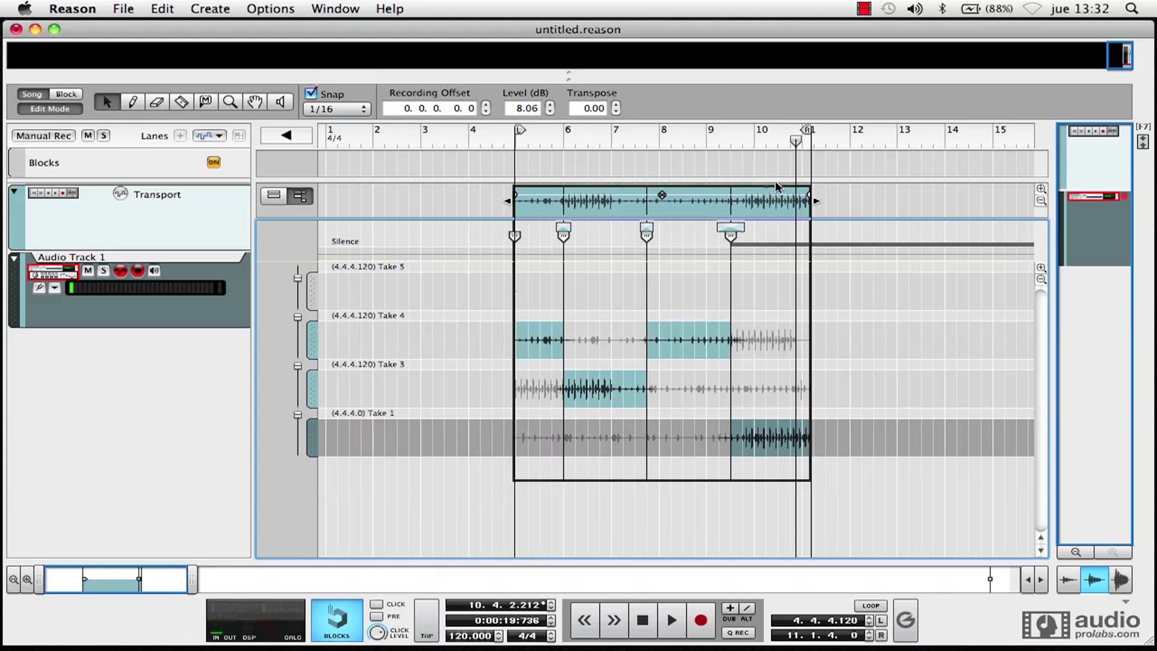Select the Eraser tool
This screenshot has height=651, width=1157.
coord(157,102)
